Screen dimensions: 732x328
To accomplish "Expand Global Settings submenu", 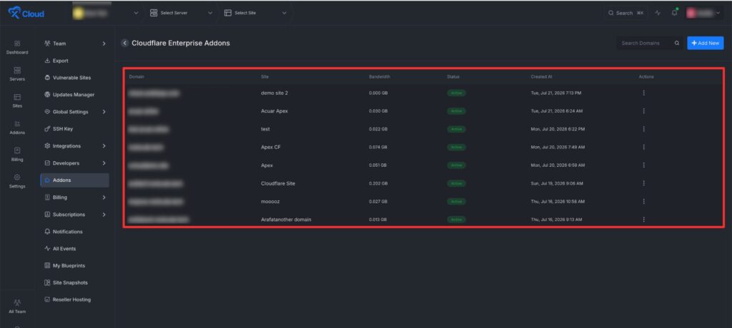I will tap(104, 112).
